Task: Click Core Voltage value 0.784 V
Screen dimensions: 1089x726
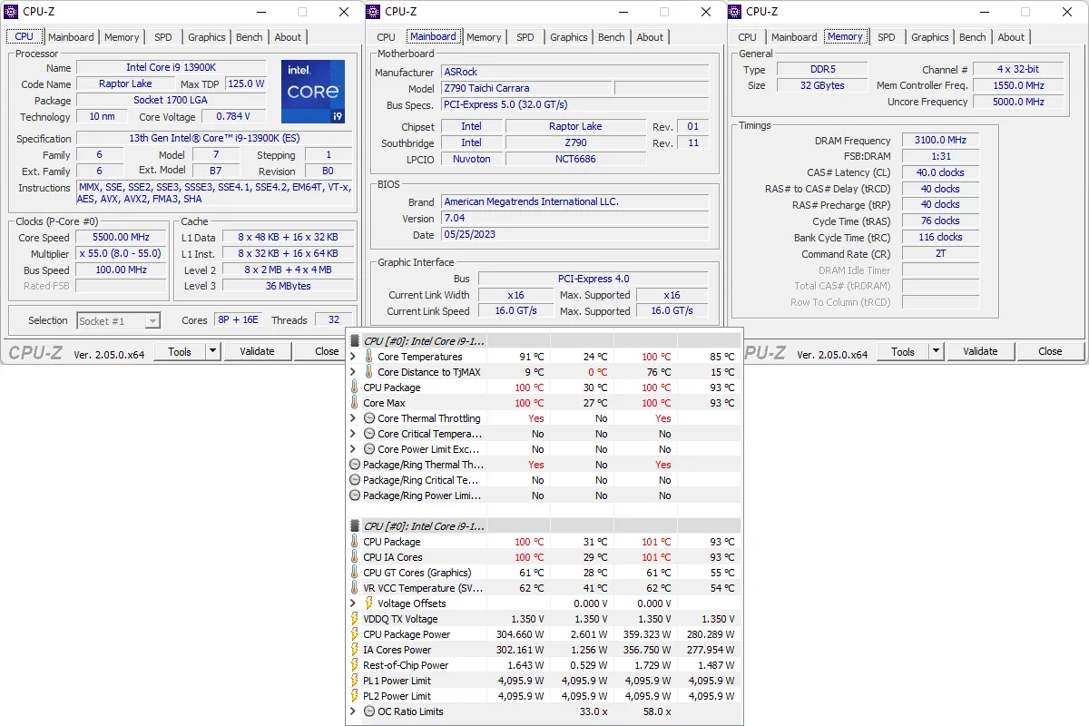Action: 233,117
